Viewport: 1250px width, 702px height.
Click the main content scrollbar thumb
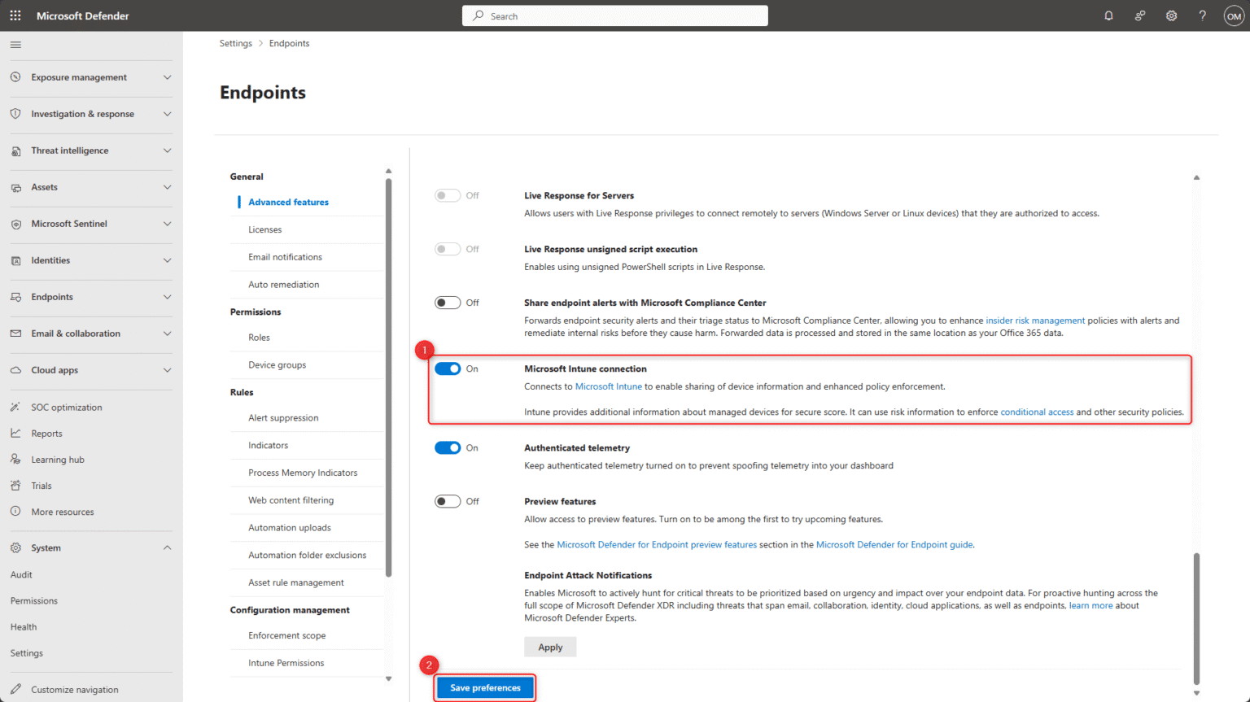[x=1196, y=618]
